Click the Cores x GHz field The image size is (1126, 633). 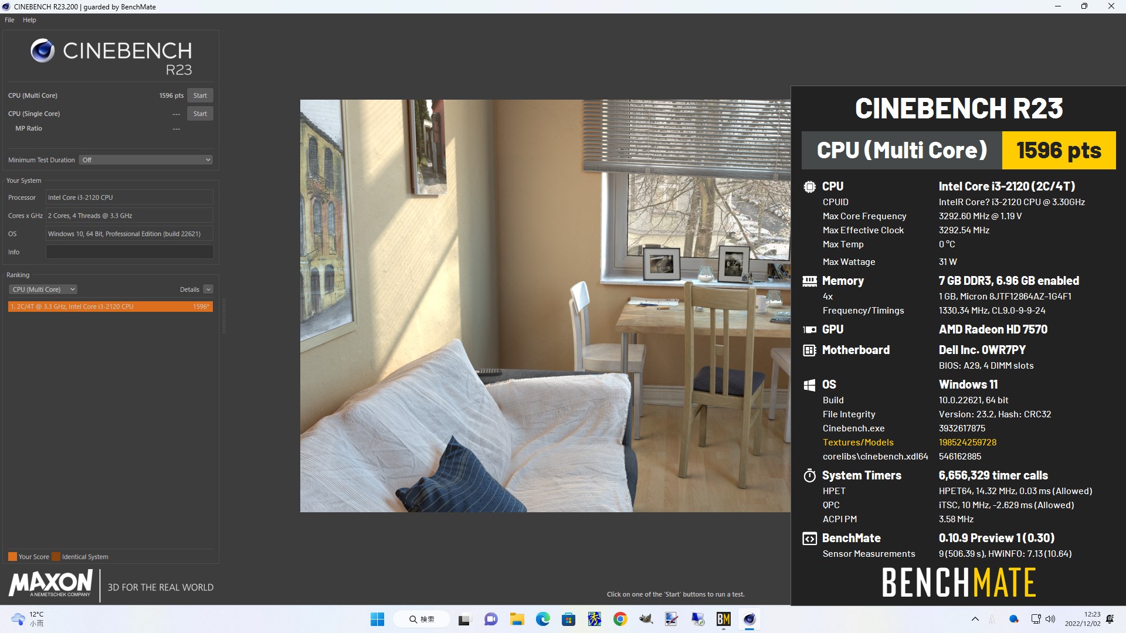pyautogui.click(x=129, y=216)
